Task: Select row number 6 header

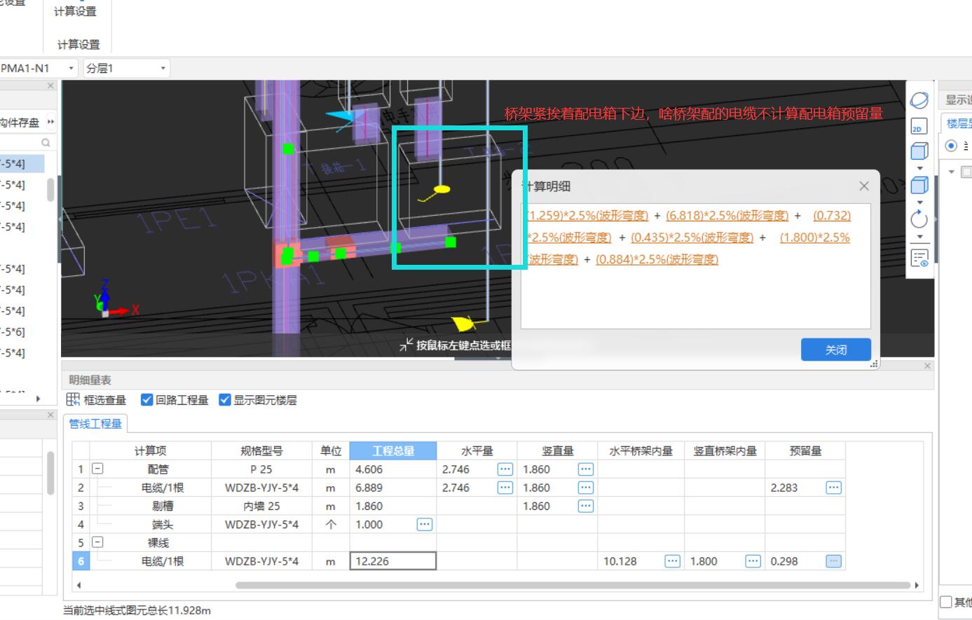Action: click(81, 561)
